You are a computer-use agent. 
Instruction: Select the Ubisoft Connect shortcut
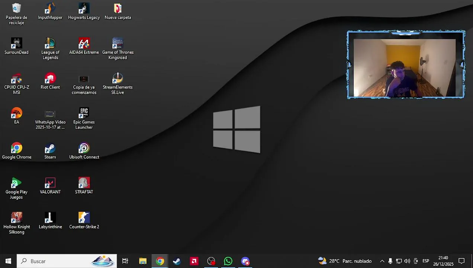tap(84, 151)
